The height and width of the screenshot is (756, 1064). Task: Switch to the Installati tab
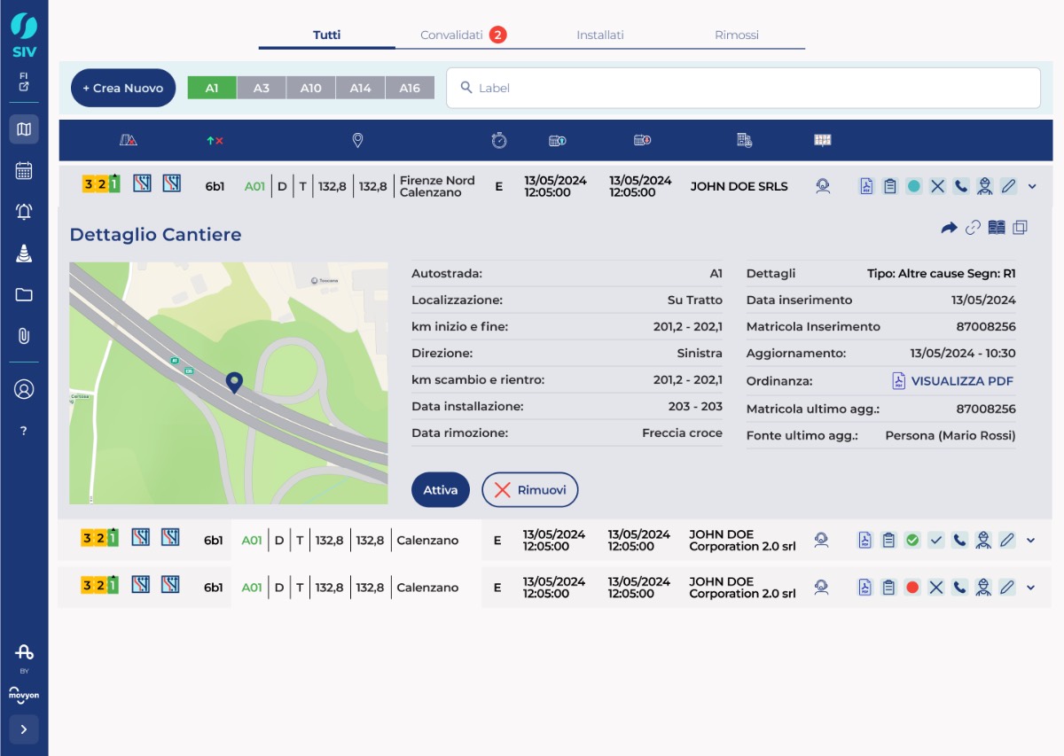point(600,35)
